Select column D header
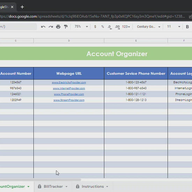 tap(69, 40)
